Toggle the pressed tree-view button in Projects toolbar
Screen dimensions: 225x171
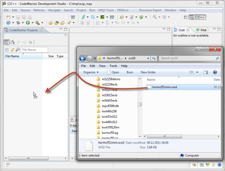click(7, 42)
